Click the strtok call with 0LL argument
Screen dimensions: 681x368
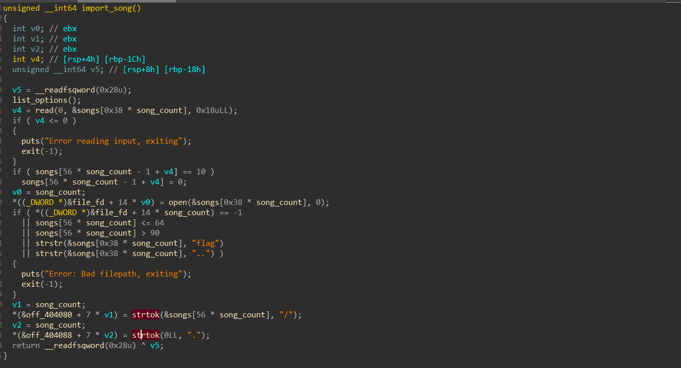146,335
